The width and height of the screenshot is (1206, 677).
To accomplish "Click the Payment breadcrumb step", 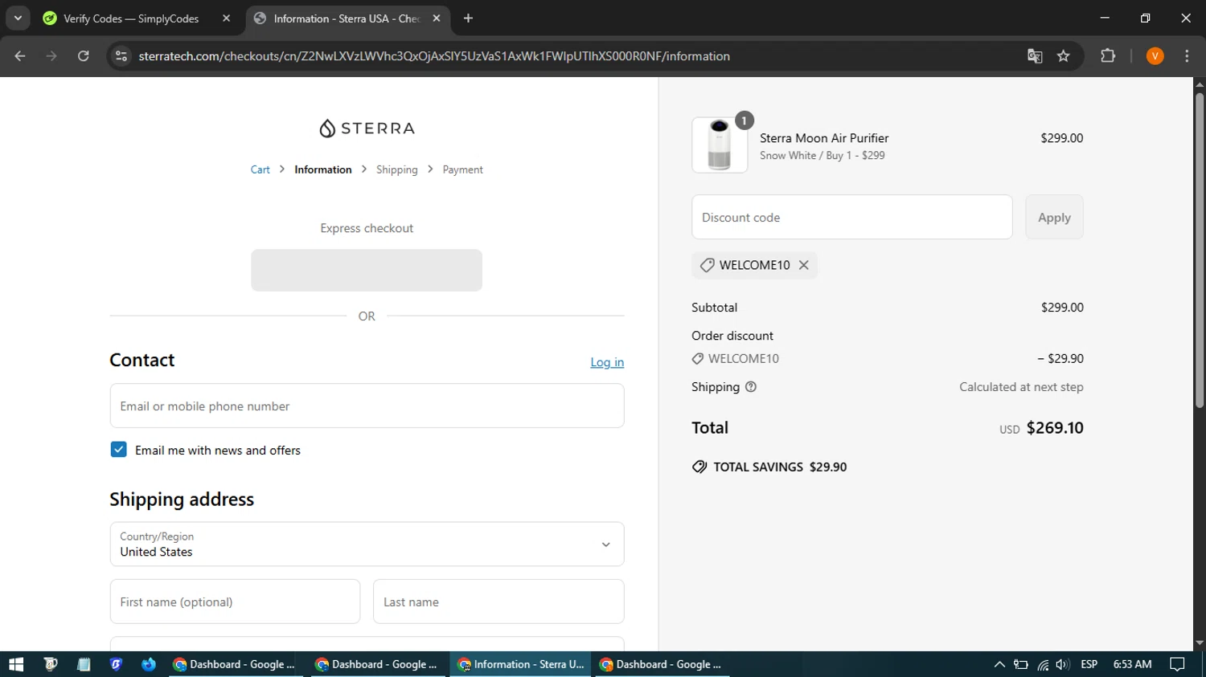I will click(x=462, y=169).
